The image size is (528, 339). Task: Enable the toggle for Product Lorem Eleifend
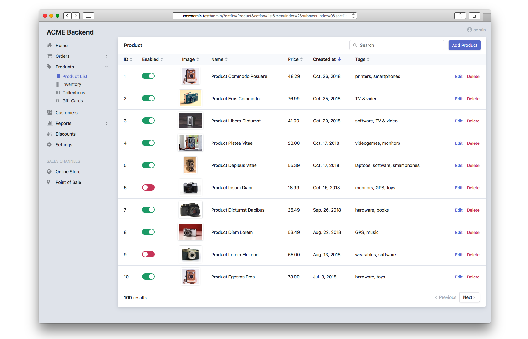click(148, 254)
